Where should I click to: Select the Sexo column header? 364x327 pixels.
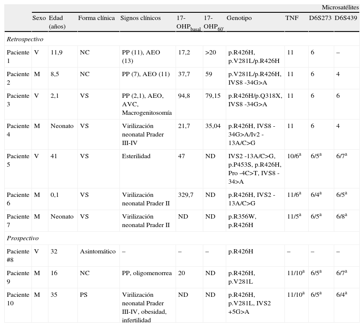coord(39,18)
